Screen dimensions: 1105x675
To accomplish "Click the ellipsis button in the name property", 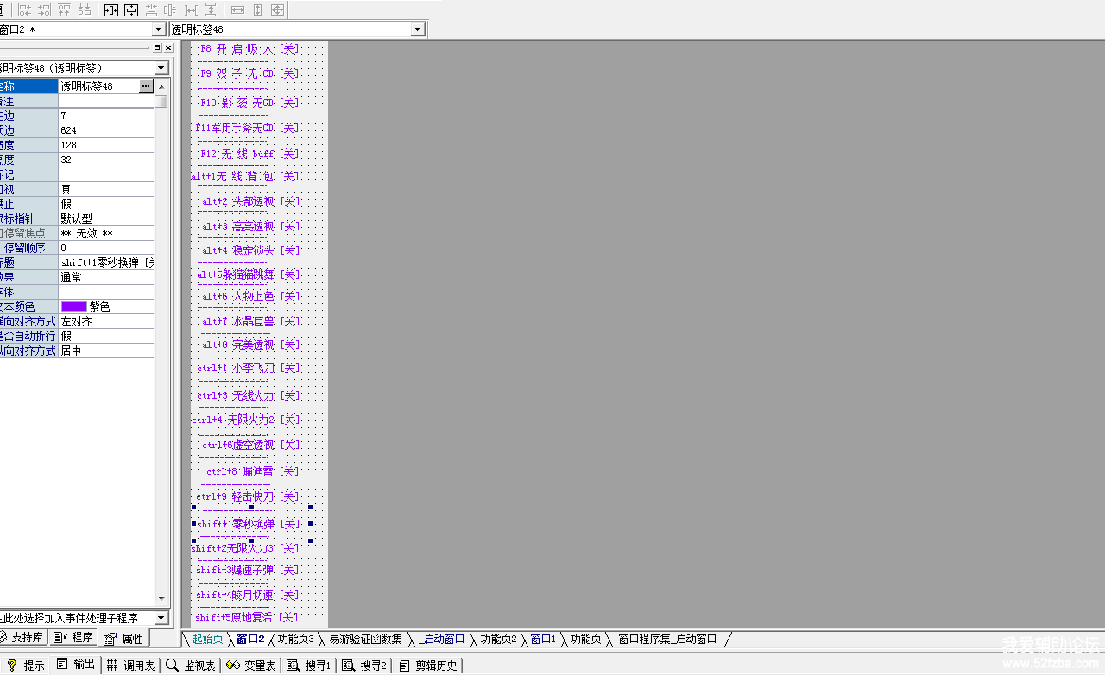I will point(146,86).
